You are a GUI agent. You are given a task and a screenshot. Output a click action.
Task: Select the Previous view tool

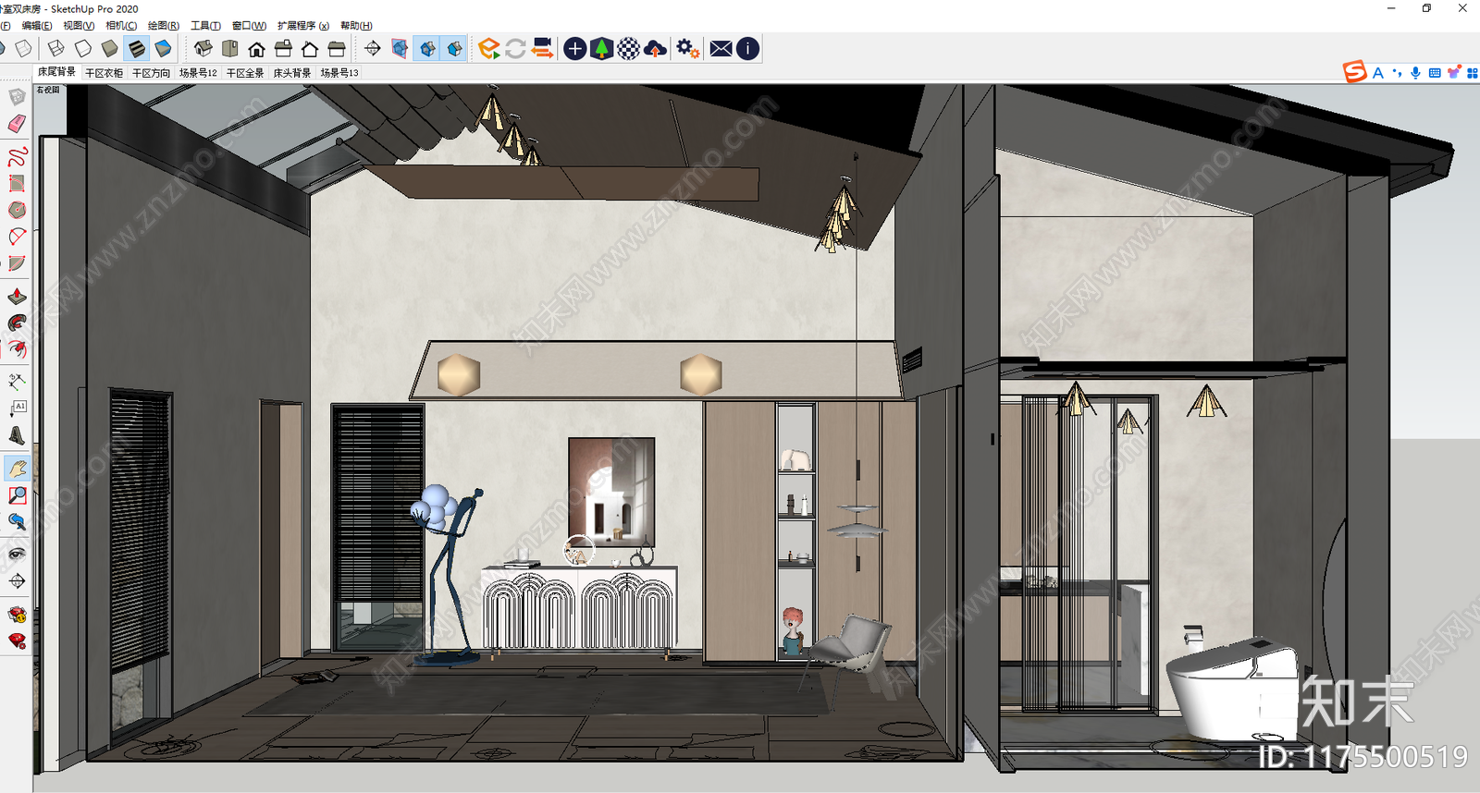[17, 521]
